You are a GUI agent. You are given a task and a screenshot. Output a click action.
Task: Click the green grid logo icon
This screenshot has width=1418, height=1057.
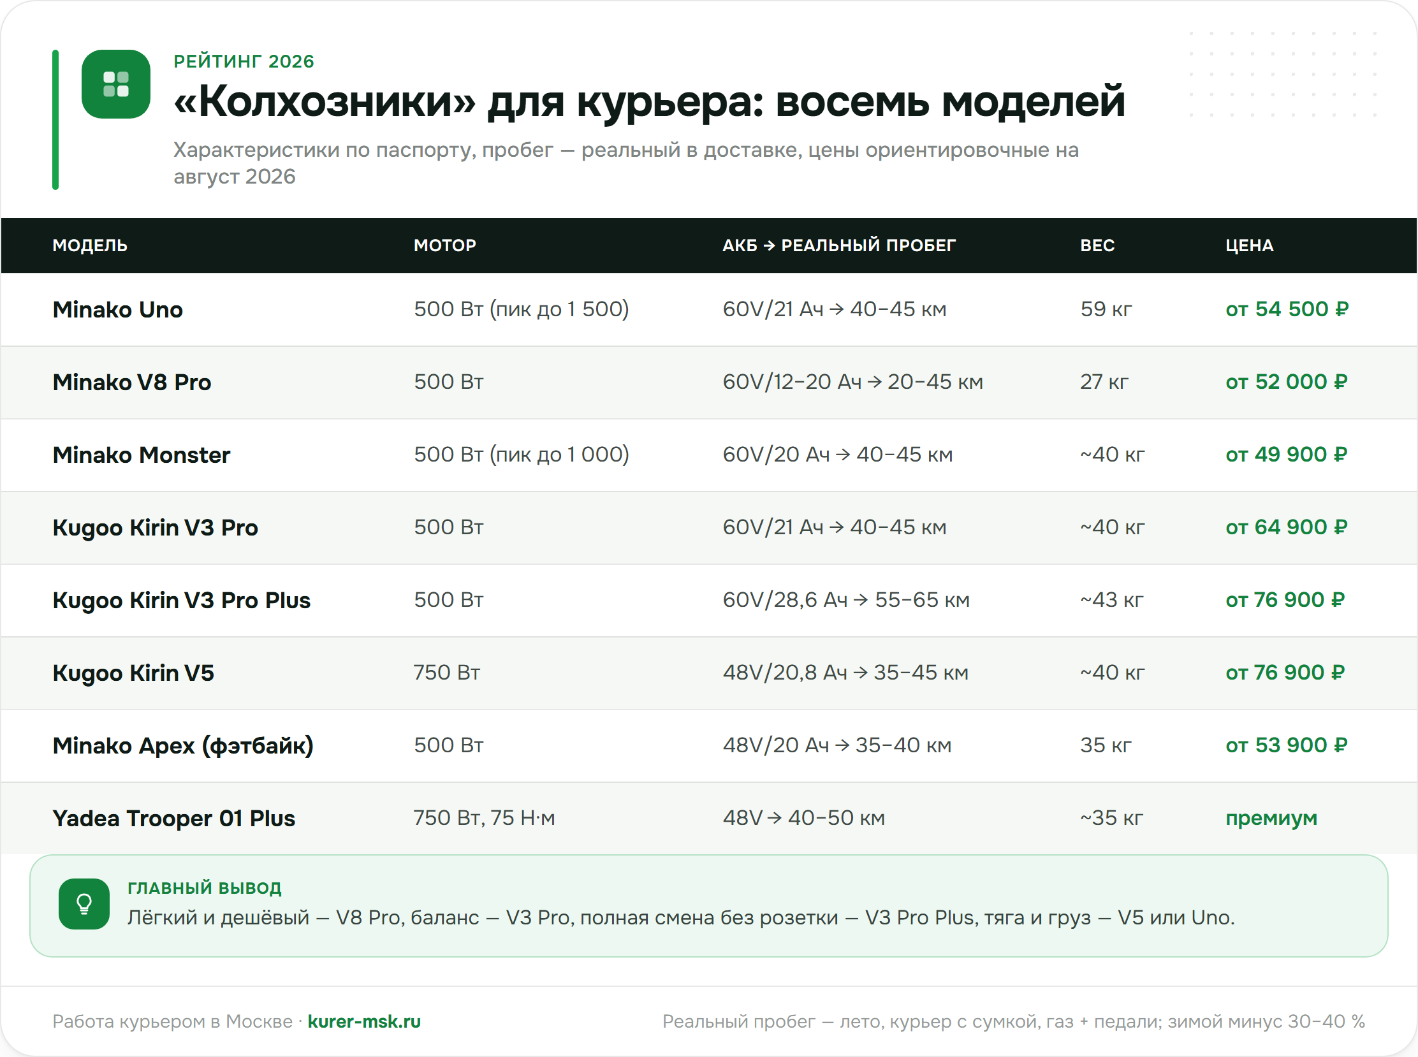[116, 84]
